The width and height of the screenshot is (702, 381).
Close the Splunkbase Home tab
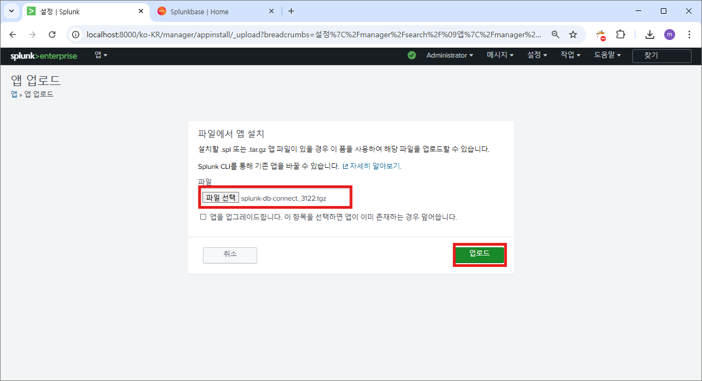point(271,11)
